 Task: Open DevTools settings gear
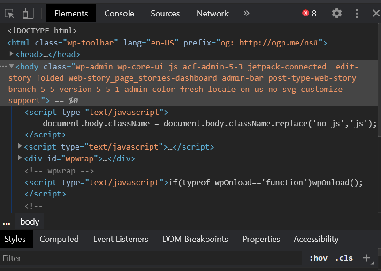[337, 13]
